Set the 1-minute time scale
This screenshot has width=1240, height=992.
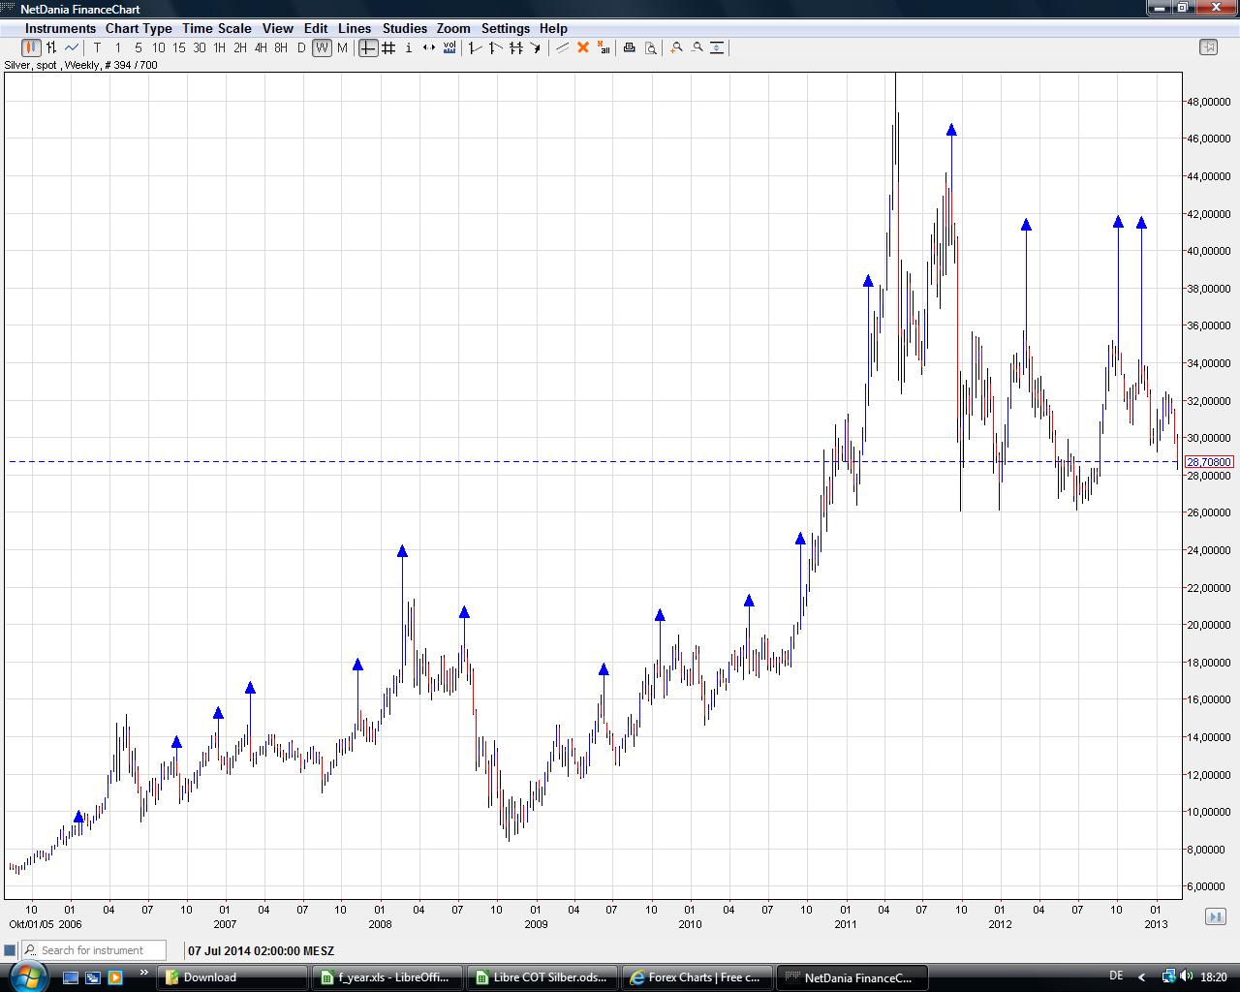[x=118, y=47]
